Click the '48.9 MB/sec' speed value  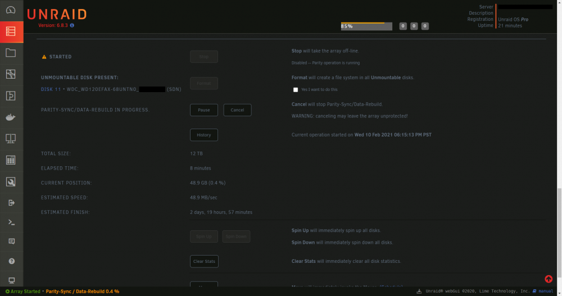203,198
